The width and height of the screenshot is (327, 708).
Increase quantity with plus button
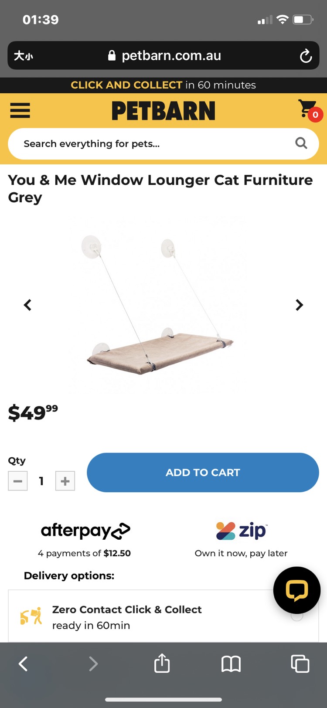65,481
